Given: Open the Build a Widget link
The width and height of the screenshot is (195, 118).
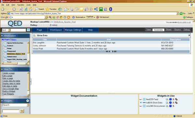Looking at the screenshot, I should tap(9, 91).
